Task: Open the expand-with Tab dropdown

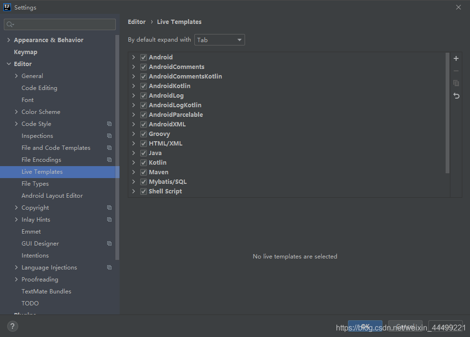Action: click(x=219, y=40)
